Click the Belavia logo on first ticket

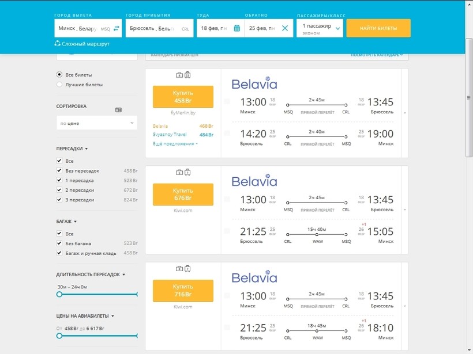click(254, 84)
